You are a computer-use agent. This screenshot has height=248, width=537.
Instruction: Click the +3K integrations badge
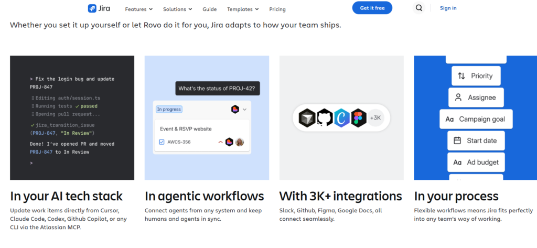coord(375,118)
